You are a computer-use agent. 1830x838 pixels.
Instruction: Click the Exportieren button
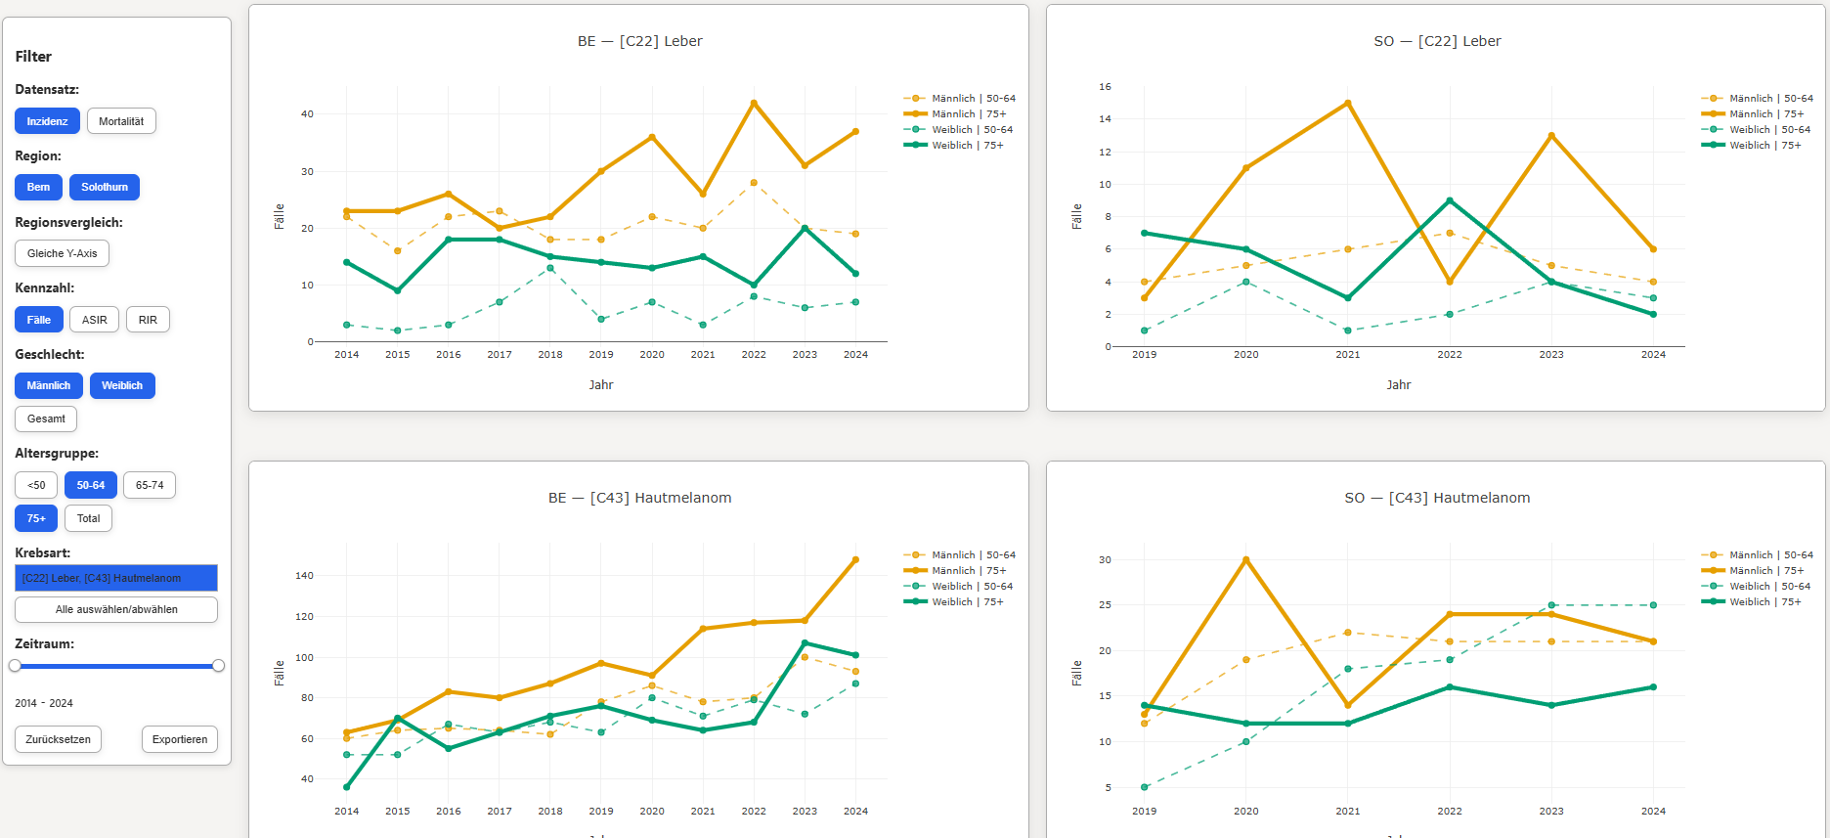point(180,739)
